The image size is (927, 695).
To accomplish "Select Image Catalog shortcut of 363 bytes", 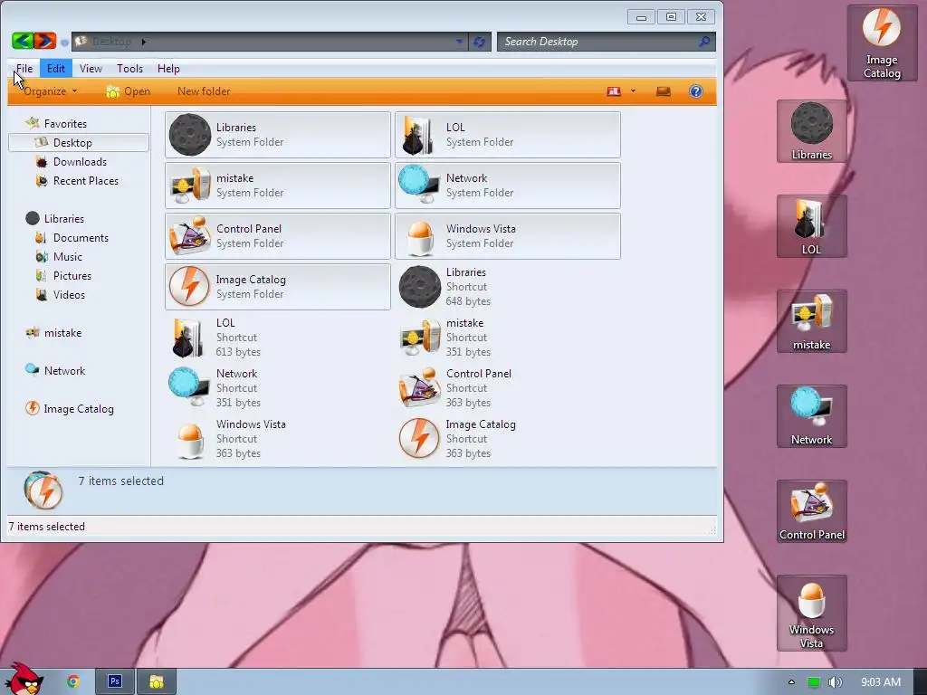I will pos(507,439).
